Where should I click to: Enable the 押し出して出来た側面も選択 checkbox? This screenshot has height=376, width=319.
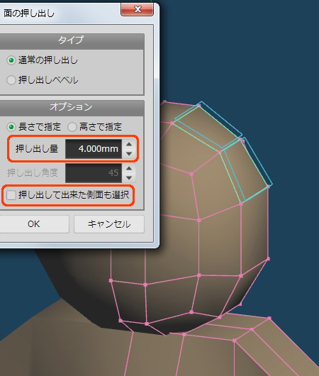tap(11, 195)
